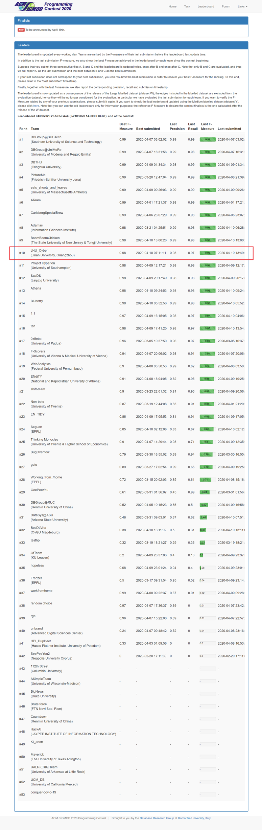Click the Team column header
Screen dimensions: 262x830
click(x=35, y=129)
